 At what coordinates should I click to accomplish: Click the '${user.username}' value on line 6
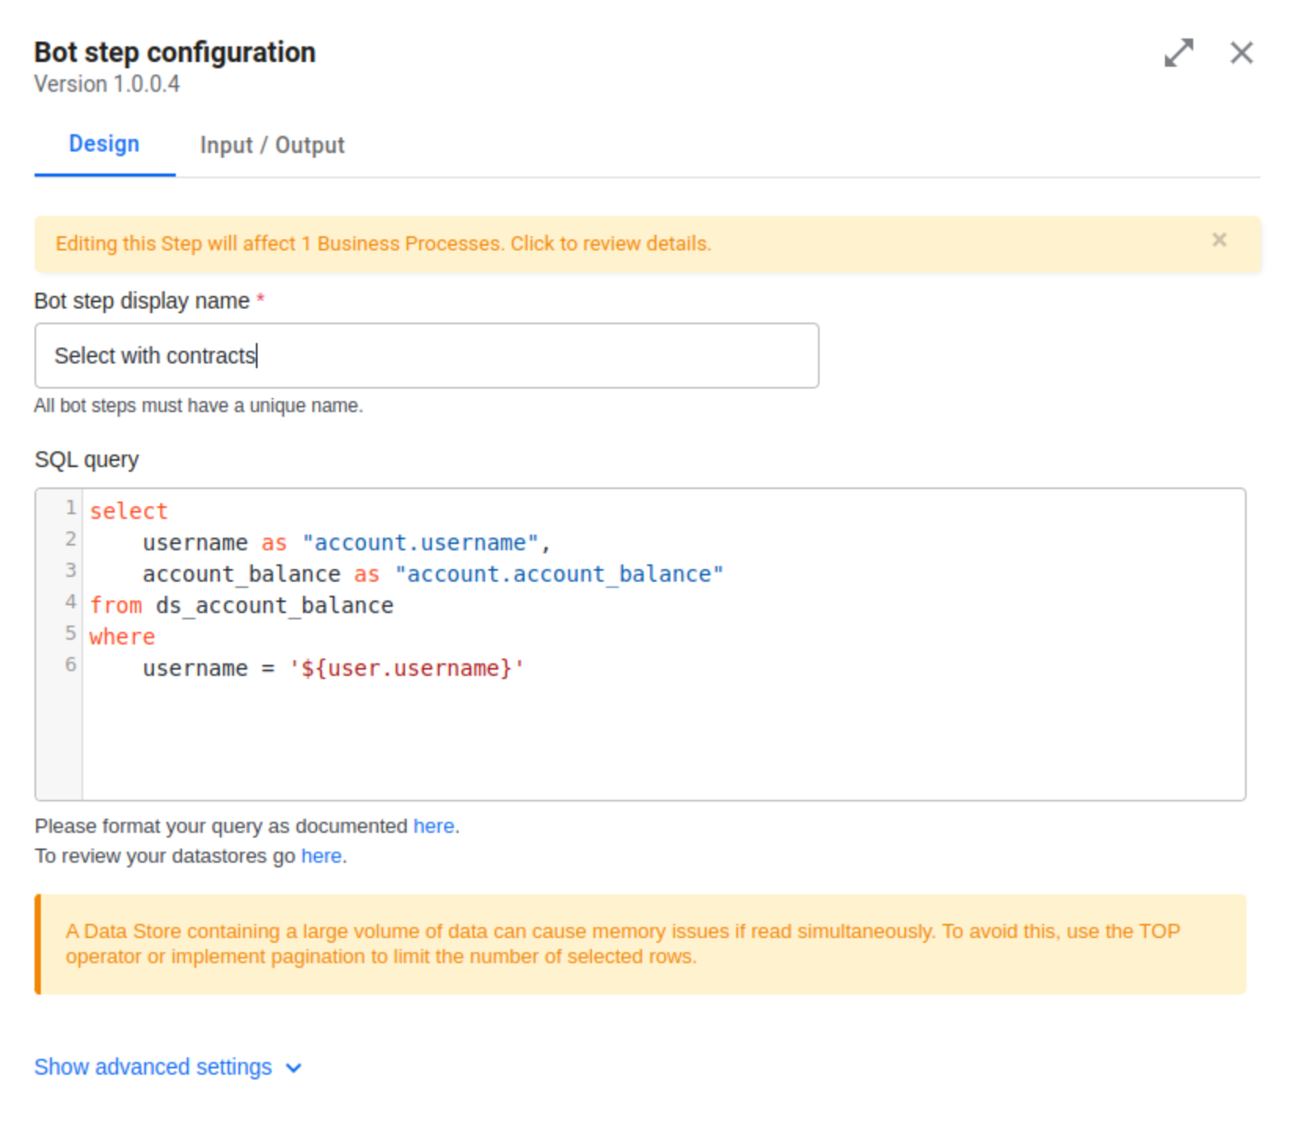(407, 668)
